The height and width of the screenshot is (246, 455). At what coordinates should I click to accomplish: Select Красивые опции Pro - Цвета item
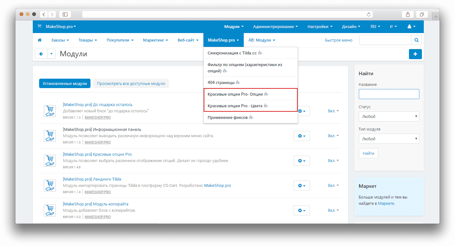[x=251, y=106]
